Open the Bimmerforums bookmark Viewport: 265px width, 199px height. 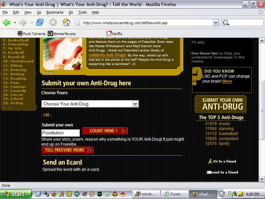62,33
